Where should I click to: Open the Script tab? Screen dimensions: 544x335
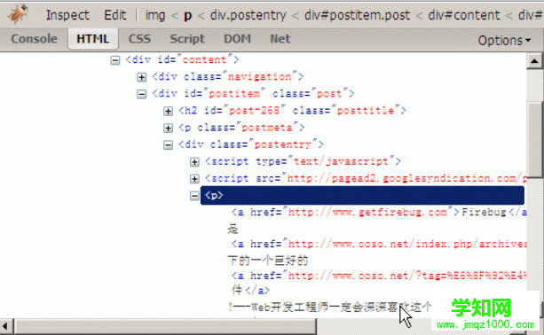click(x=187, y=38)
